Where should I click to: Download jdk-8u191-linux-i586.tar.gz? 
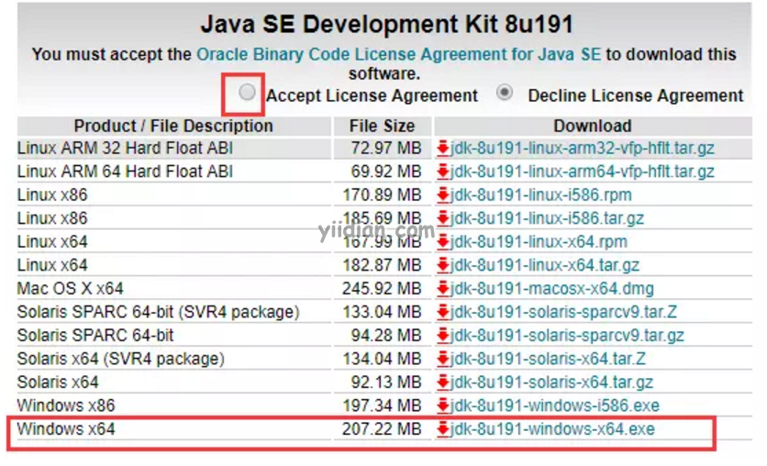tap(547, 218)
